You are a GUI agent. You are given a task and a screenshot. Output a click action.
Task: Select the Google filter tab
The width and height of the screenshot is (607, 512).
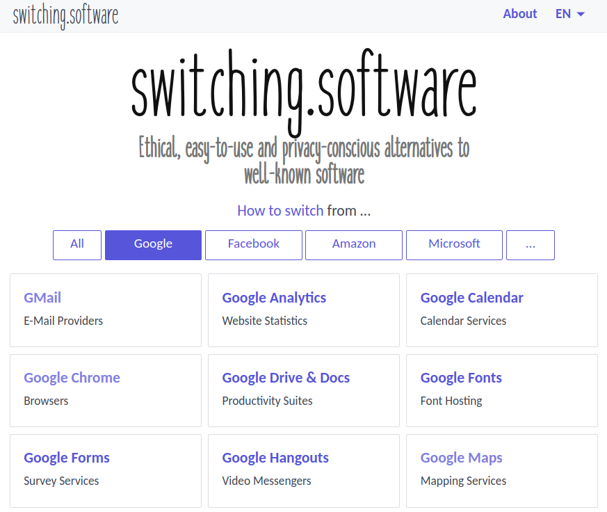[153, 245]
